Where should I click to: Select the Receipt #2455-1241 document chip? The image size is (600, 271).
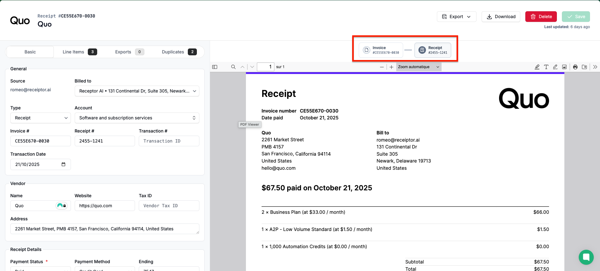pyautogui.click(x=433, y=50)
